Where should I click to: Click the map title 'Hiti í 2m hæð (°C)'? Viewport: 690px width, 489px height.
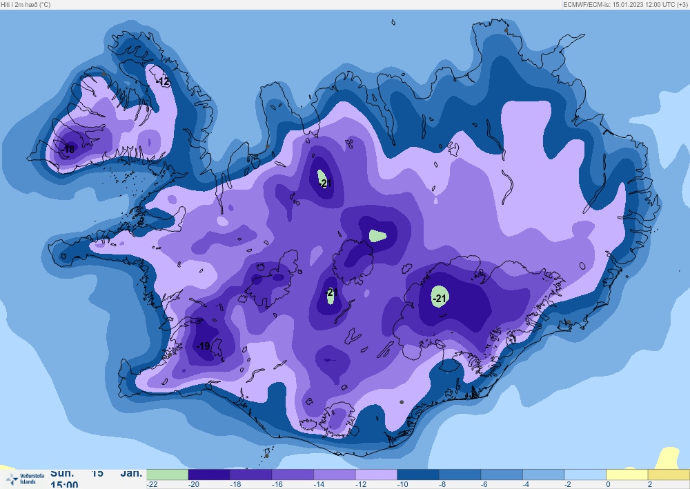(x=26, y=4)
